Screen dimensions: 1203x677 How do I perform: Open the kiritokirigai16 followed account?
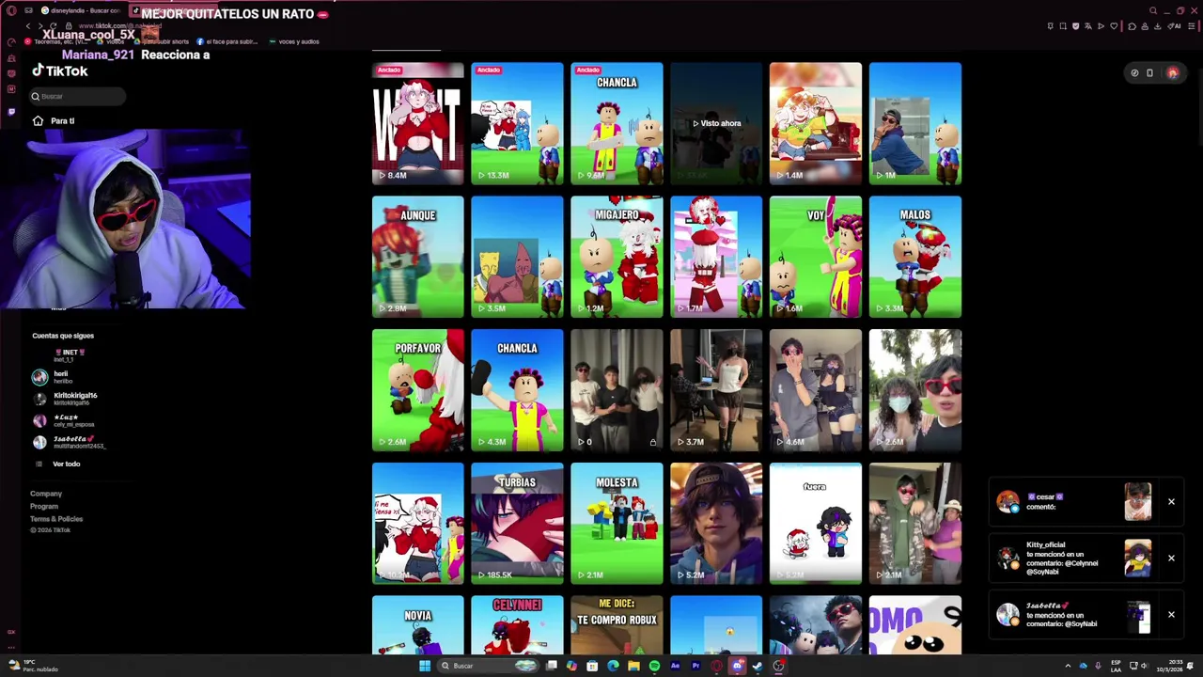(64, 399)
